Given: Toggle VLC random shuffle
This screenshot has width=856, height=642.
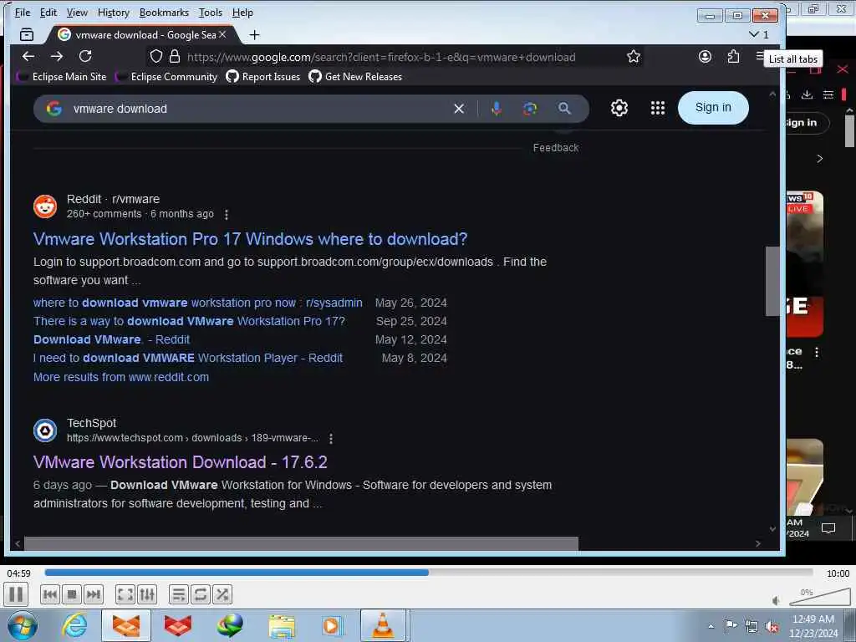Looking at the screenshot, I should coord(222,594).
